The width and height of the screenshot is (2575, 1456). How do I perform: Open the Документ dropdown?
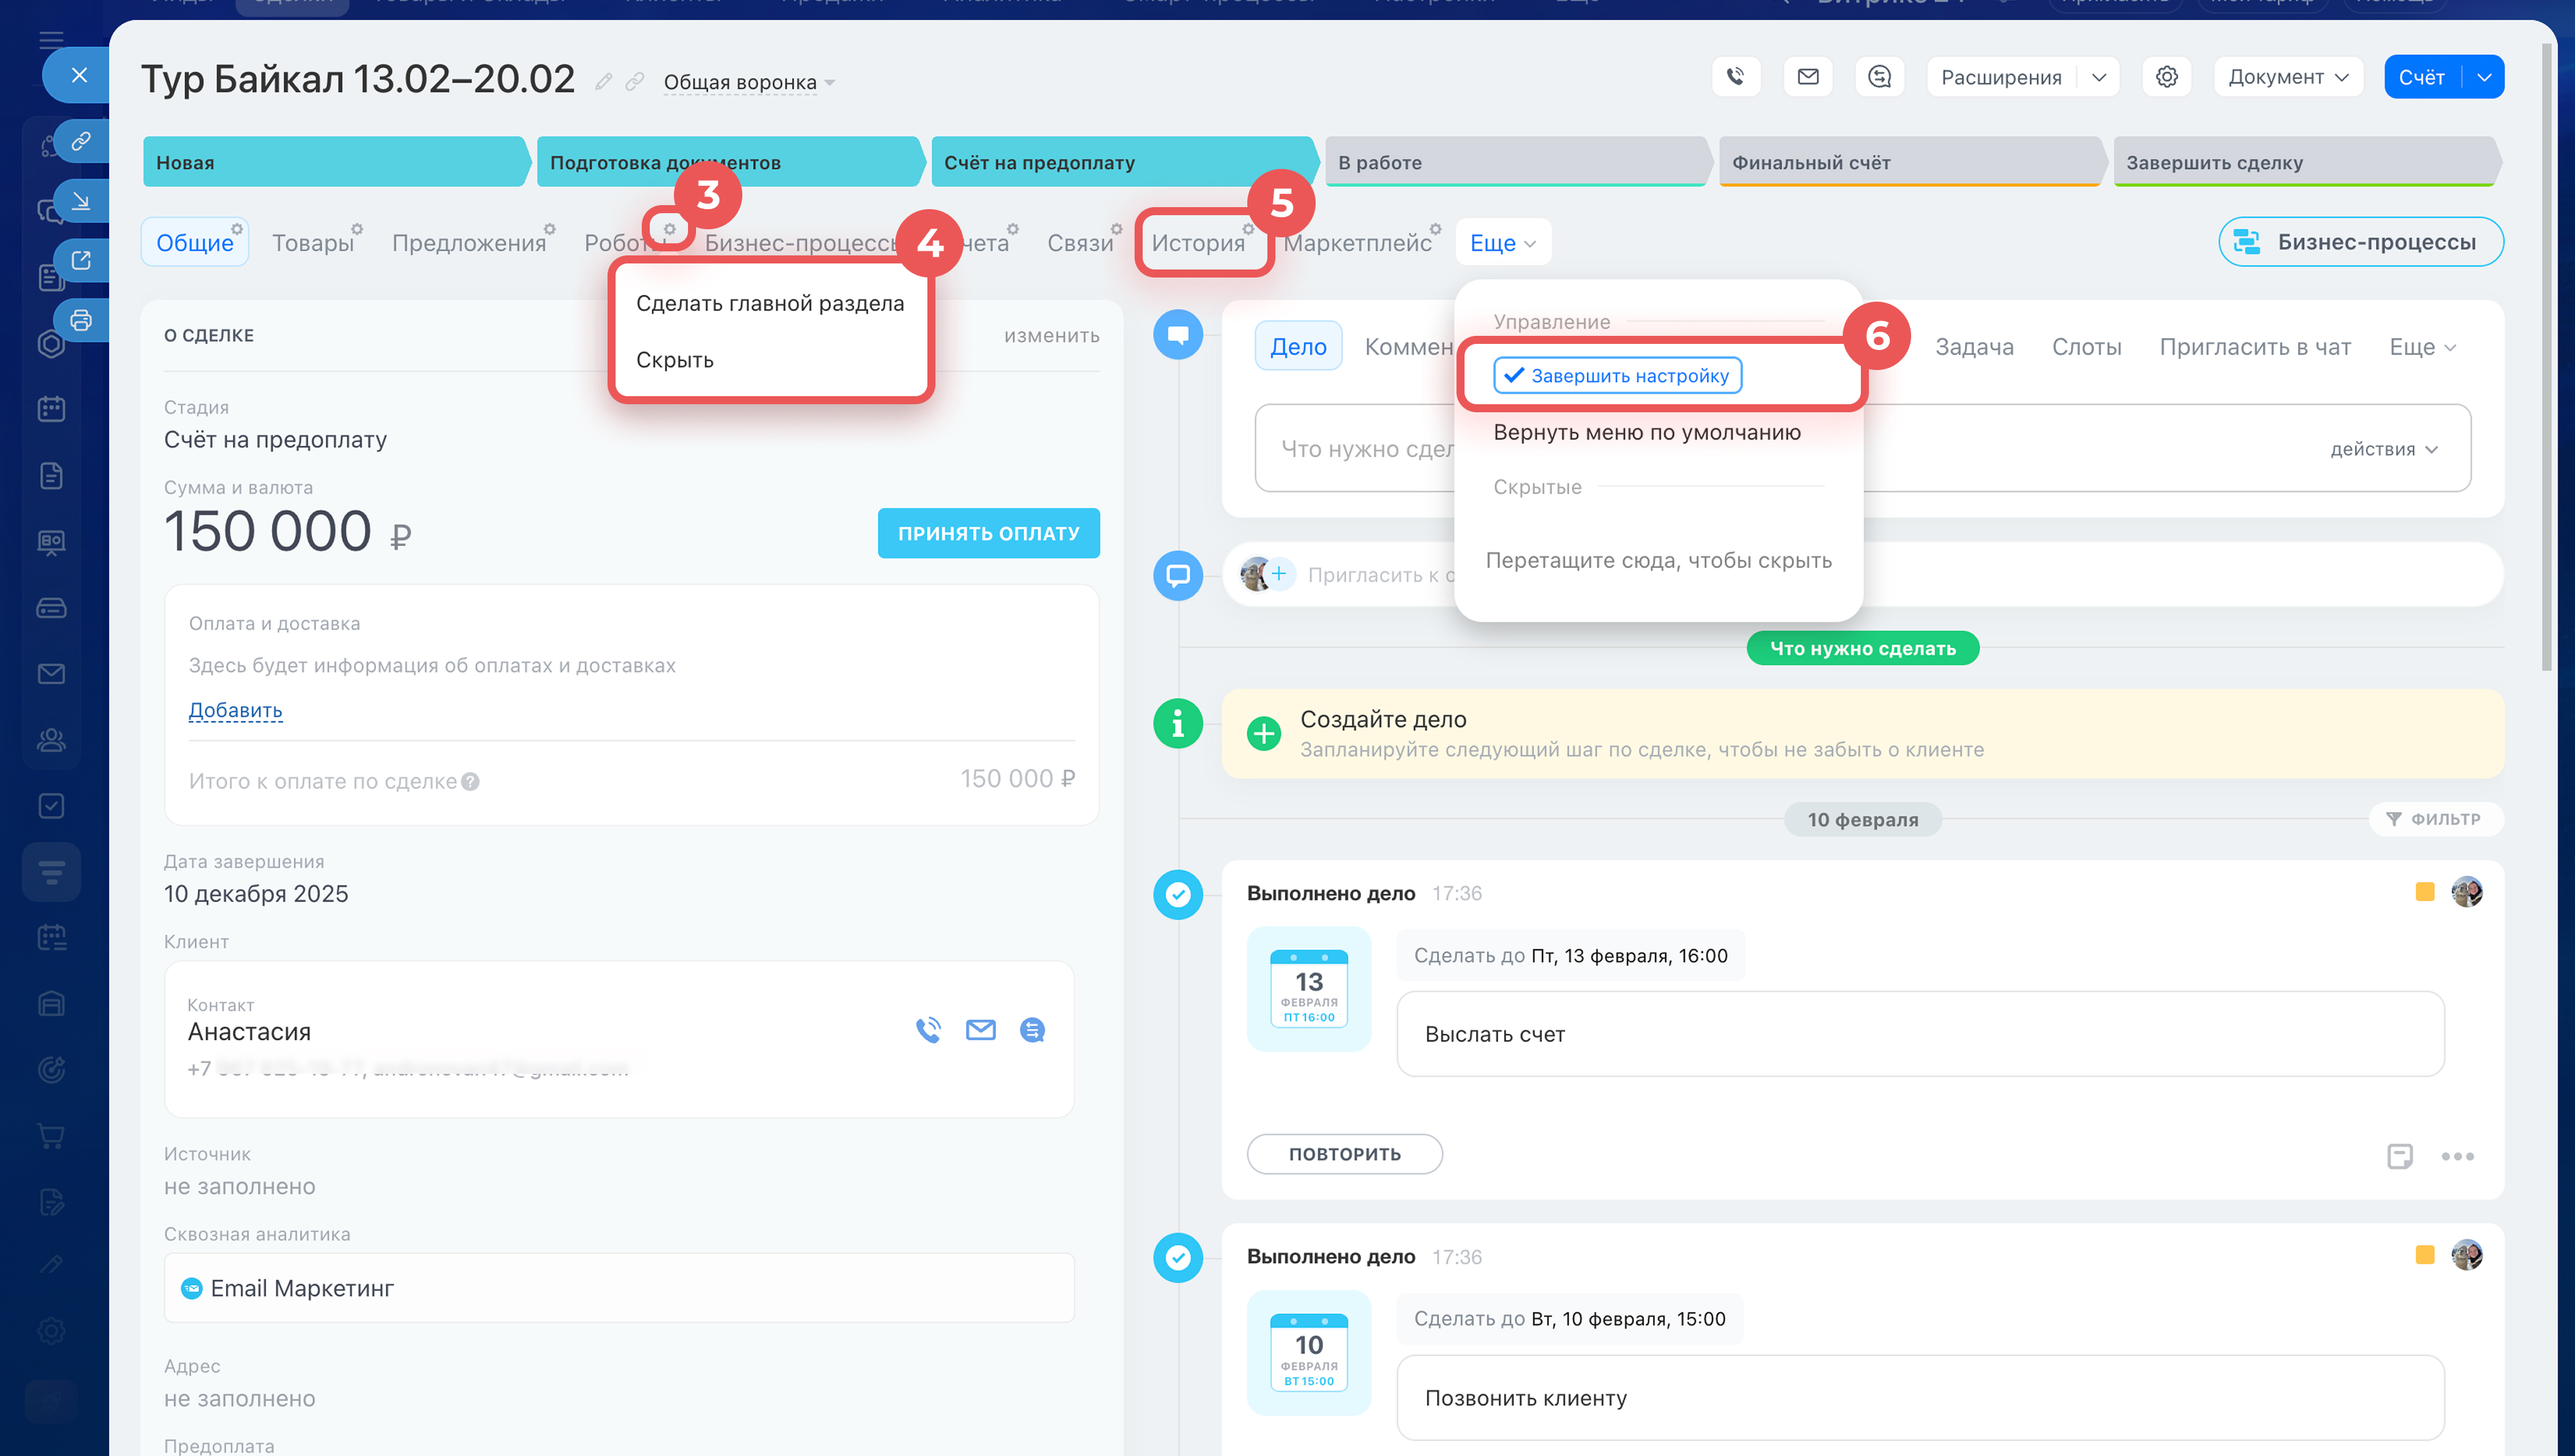[2287, 77]
